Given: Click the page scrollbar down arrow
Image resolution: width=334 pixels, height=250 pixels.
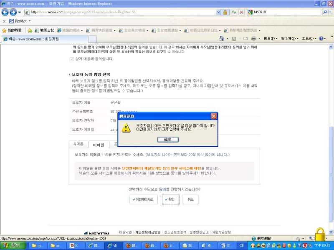Looking at the screenshot, I should pos(331,232).
